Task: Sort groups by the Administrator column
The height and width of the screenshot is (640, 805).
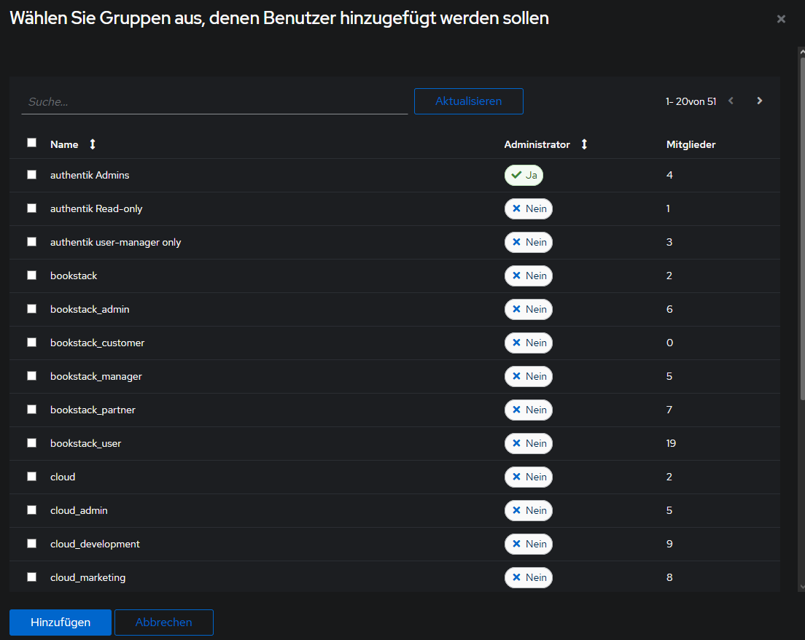Action: coord(583,144)
